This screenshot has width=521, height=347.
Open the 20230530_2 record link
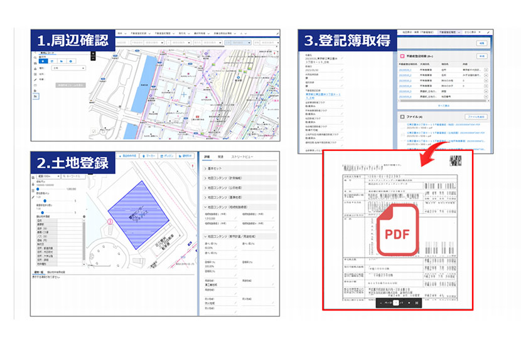[405, 75]
